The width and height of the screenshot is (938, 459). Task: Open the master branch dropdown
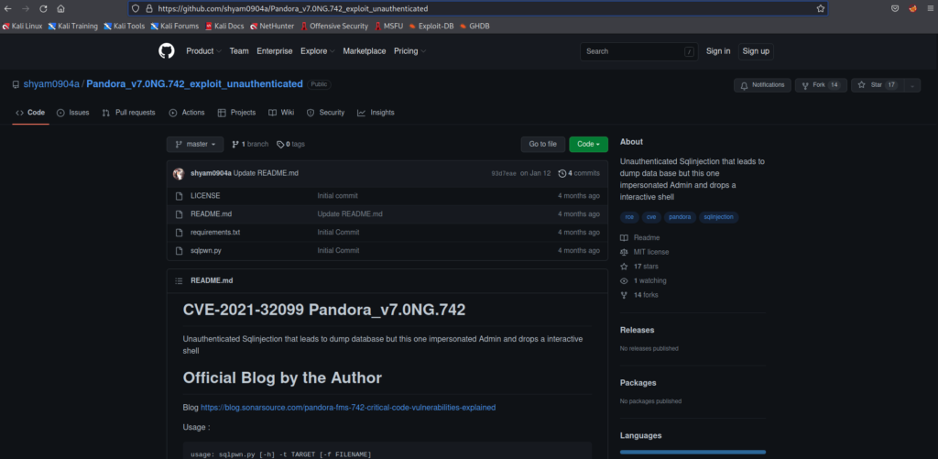tap(195, 144)
